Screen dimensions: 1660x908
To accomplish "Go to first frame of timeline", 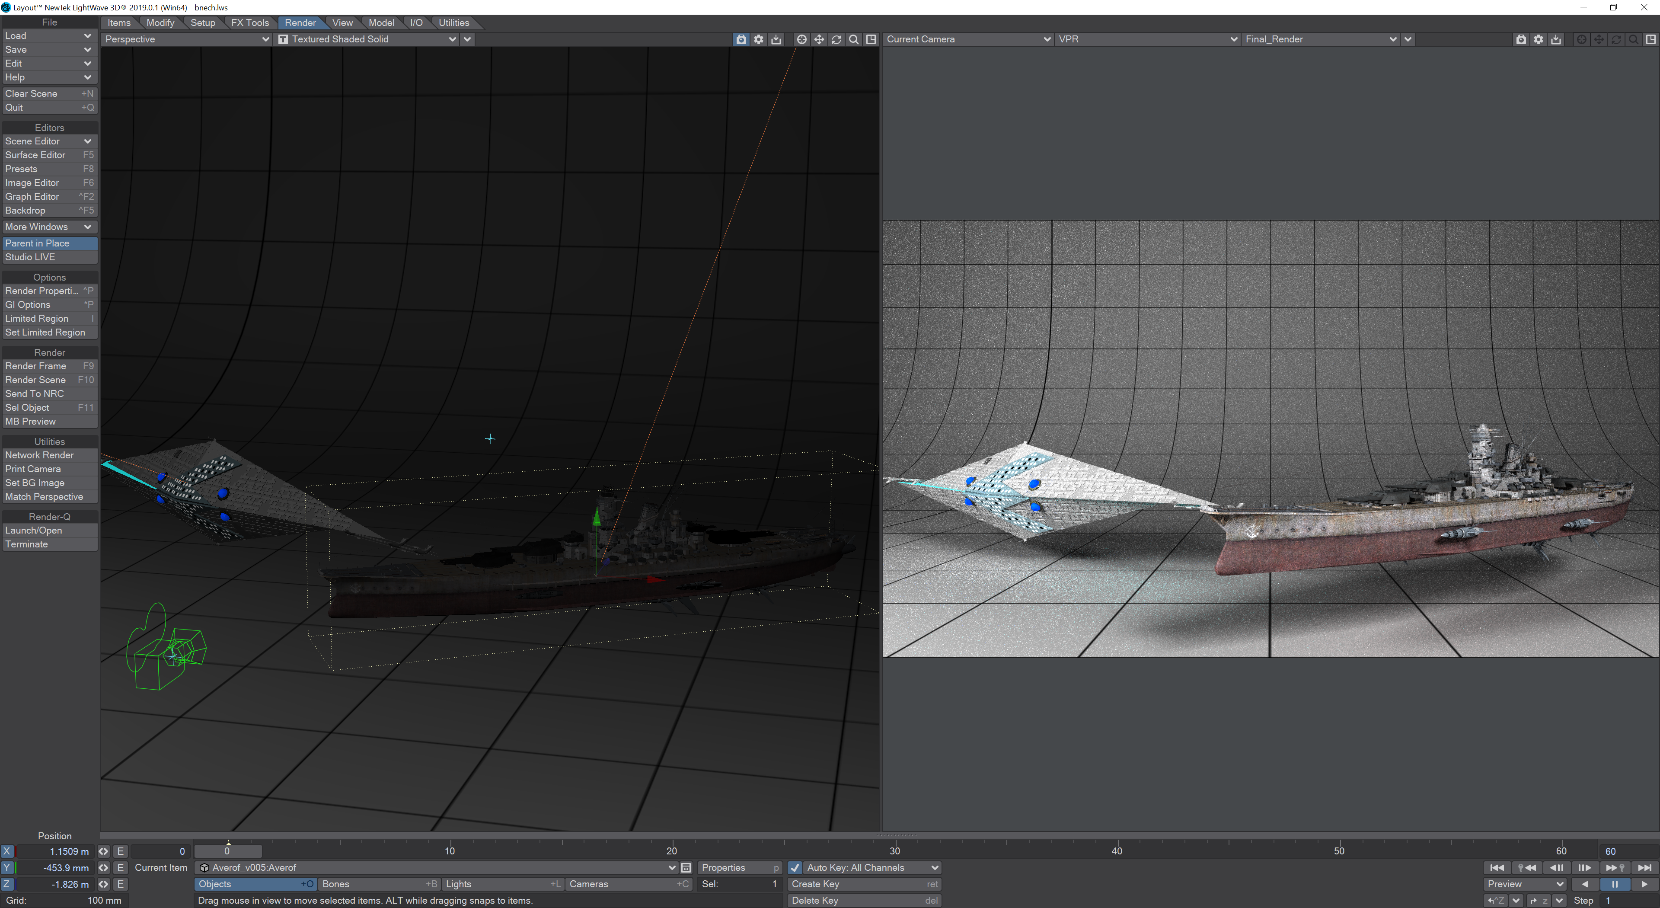I will 1497,867.
